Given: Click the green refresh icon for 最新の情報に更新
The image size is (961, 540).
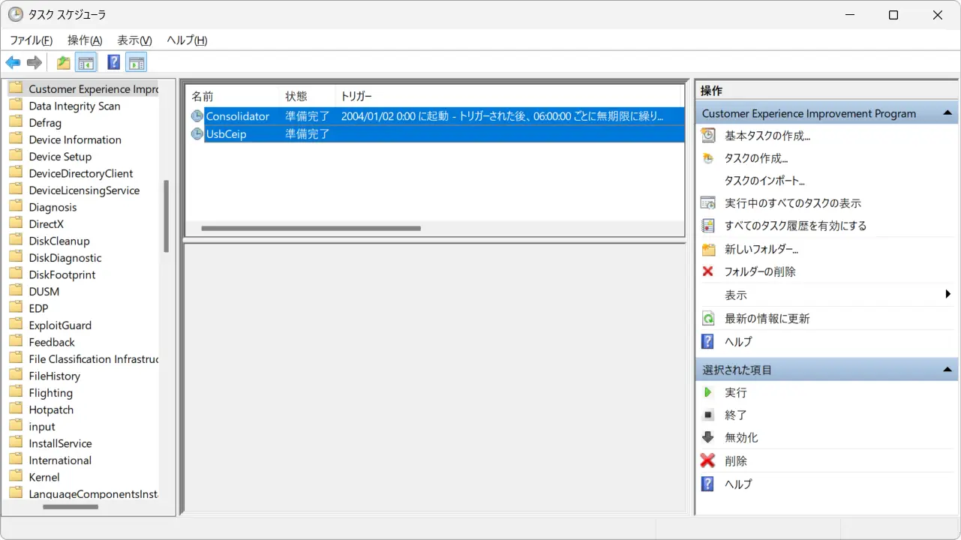Looking at the screenshot, I should click(x=708, y=318).
